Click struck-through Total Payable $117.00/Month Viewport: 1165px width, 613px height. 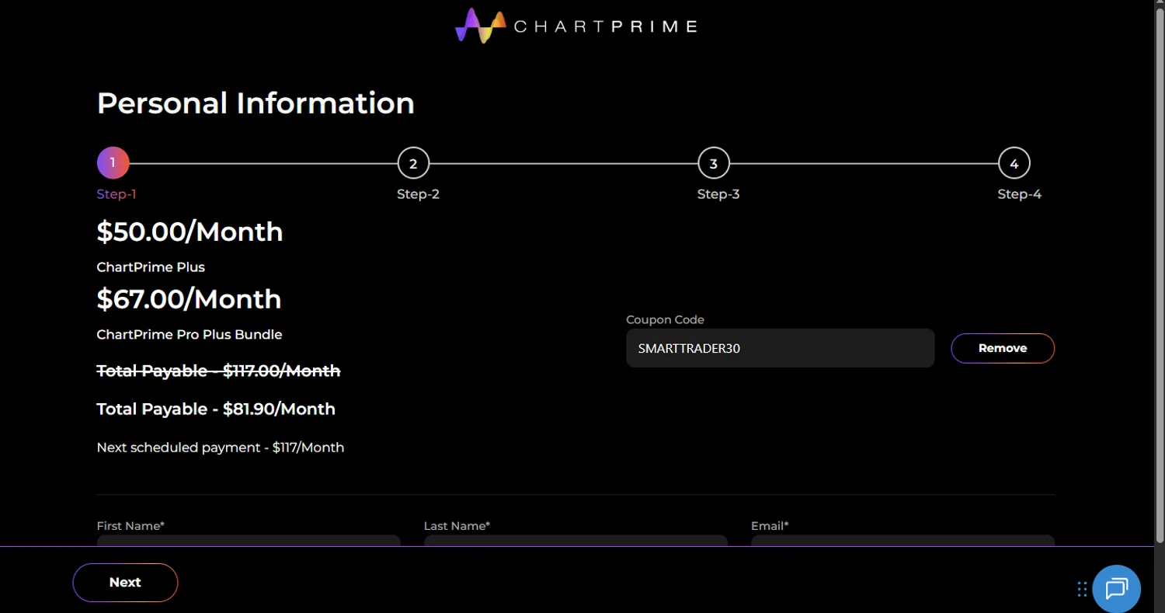pyautogui.click(x=218, y=371)
